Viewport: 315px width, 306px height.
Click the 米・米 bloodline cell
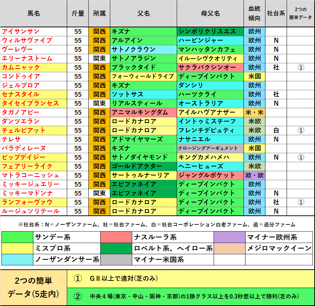pos(254,113)
